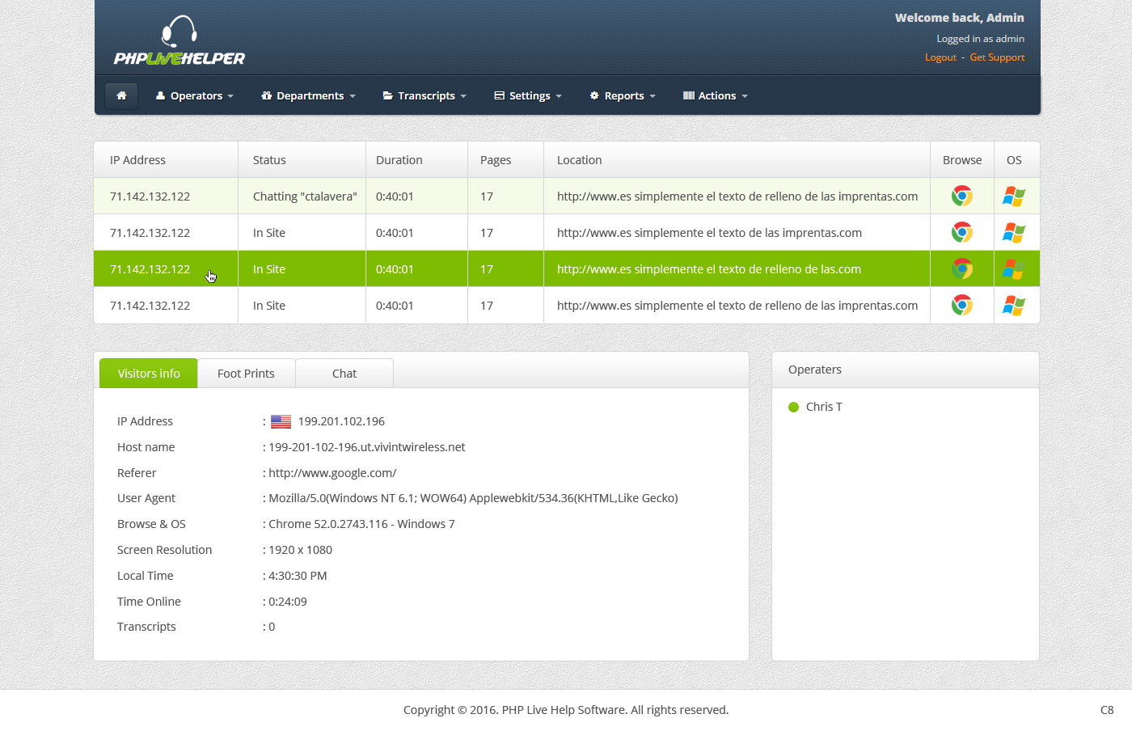Open the Operators menu label
Screen dimensions: 1132x731
tap(196, 95)
